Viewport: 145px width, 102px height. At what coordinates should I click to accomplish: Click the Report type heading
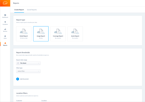click(x=21, y=20)
